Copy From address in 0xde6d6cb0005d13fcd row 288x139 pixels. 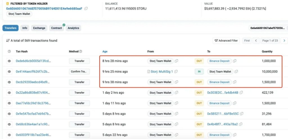[176, 61]
